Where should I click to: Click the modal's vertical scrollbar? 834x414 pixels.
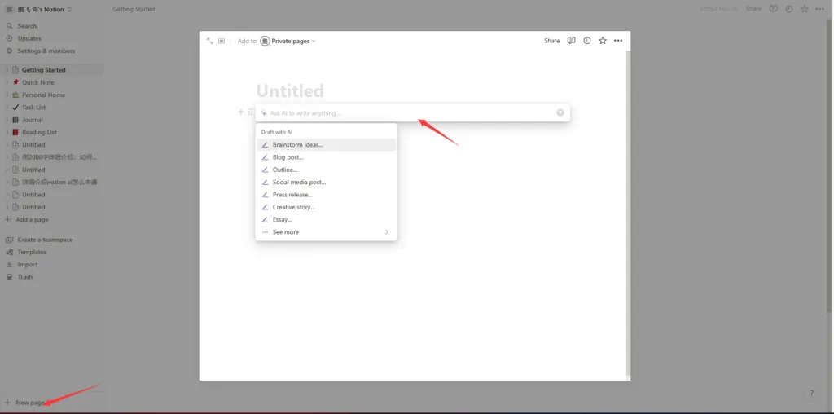(628, 213)
